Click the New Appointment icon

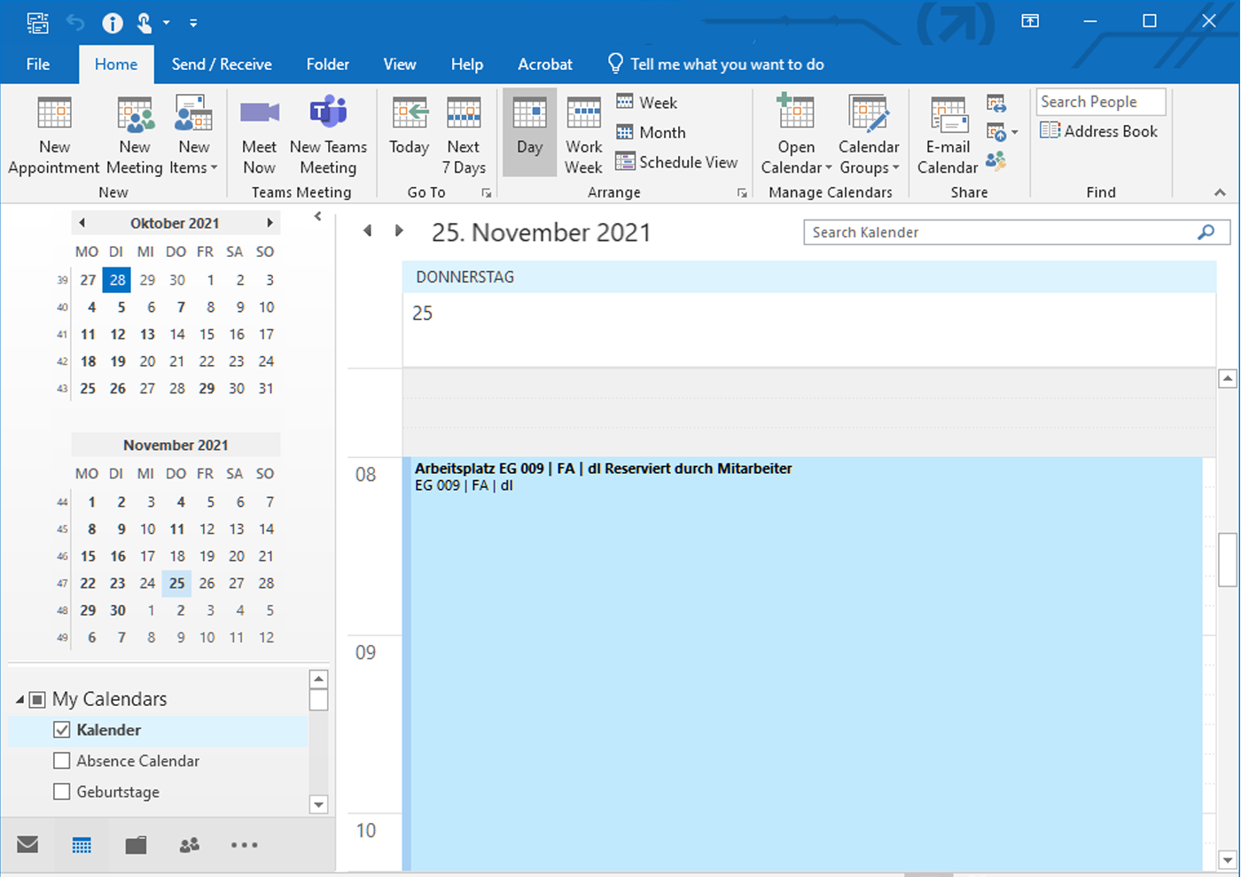point(54,115)
